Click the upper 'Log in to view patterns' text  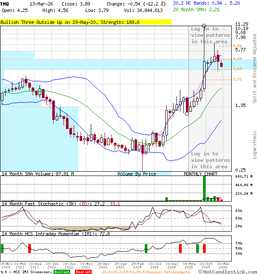210,35
